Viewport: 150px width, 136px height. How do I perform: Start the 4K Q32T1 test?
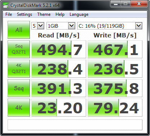click(x=19, y=69)
